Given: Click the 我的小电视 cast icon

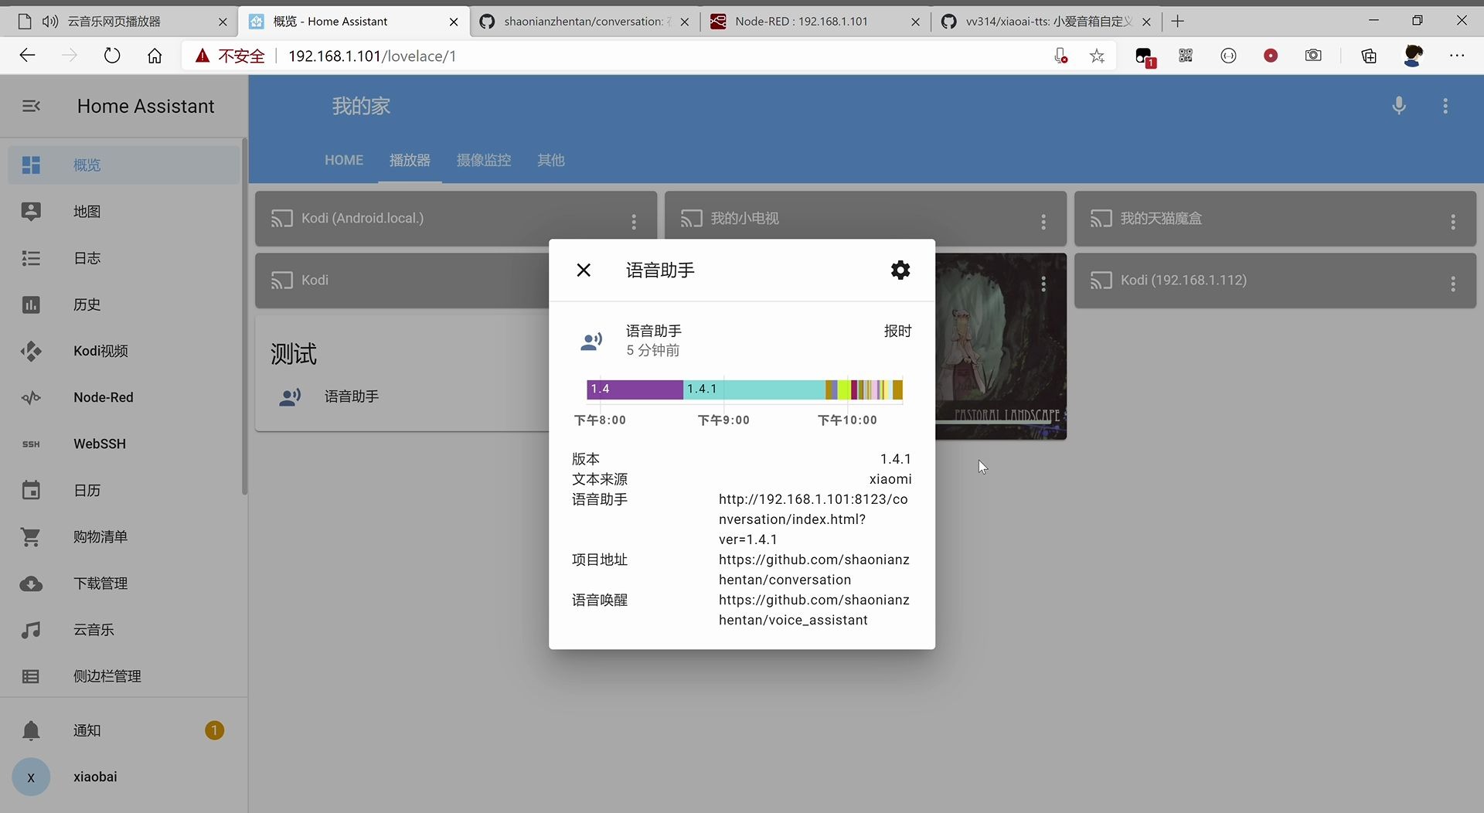Looking at the screenshot, I should (x=691, y=219).
